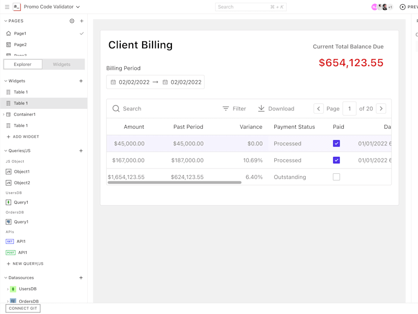The image size is (418, 314).
Task: Click ADD WIDGET link
Action: pos(23,137)
